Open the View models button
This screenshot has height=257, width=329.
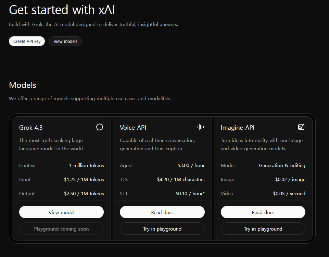(x=65, y=41)
